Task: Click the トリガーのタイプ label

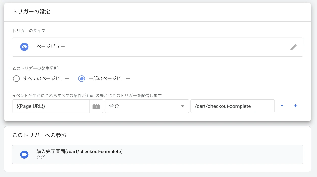Action: (x=29, y=31)
